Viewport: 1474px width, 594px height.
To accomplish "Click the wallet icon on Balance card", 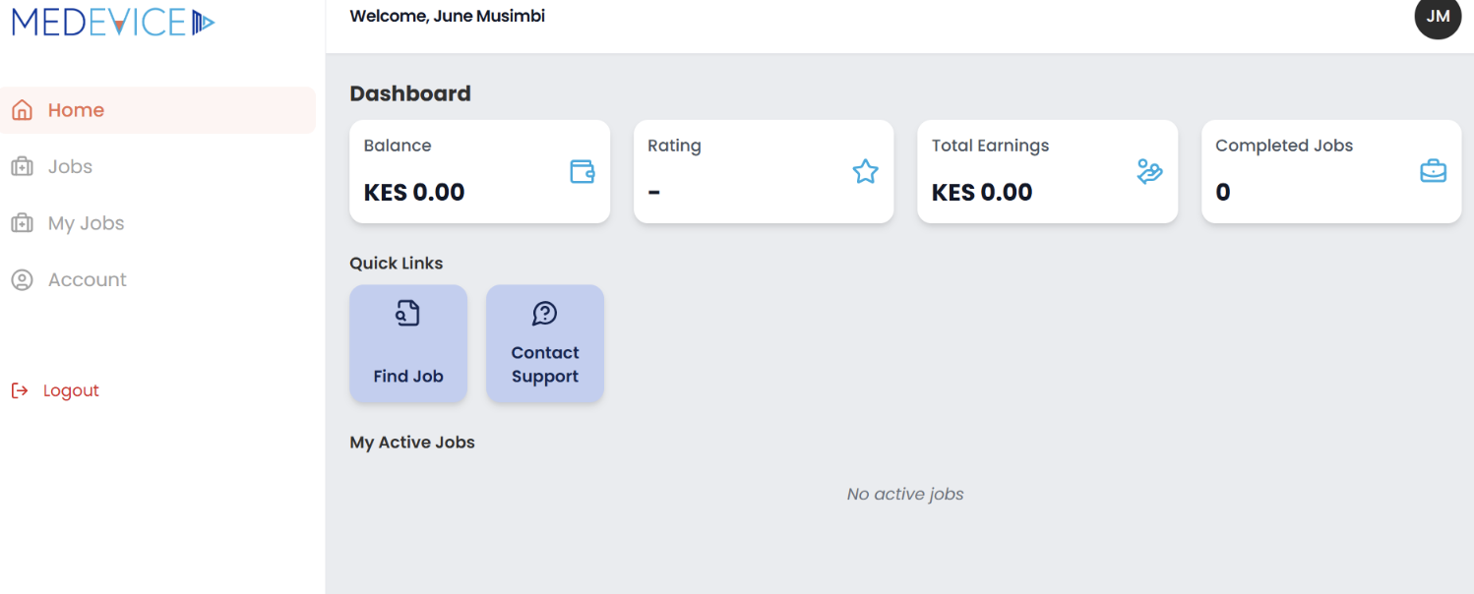I will coord(583,172).
